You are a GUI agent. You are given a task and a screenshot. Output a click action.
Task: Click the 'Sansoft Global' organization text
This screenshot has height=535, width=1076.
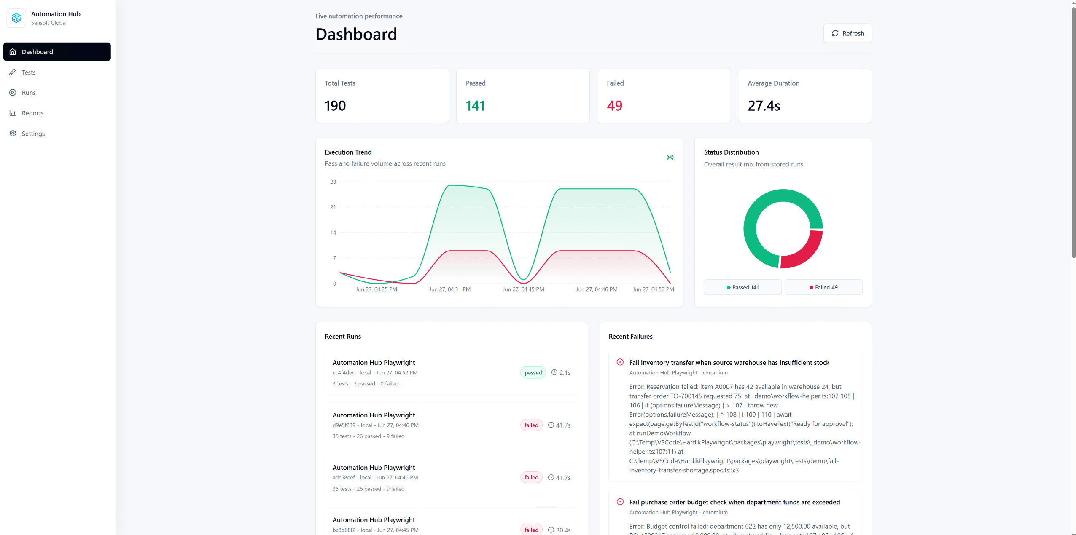(48, 23)
